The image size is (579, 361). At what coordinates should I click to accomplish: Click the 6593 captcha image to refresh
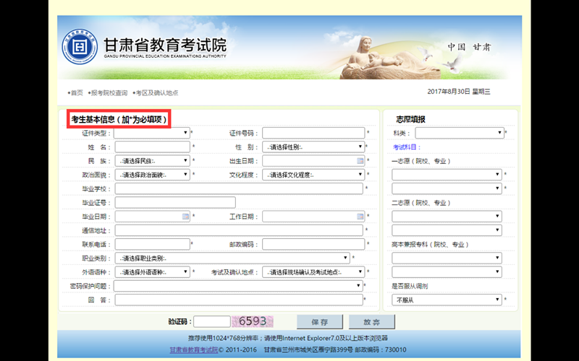click(253, 321)
